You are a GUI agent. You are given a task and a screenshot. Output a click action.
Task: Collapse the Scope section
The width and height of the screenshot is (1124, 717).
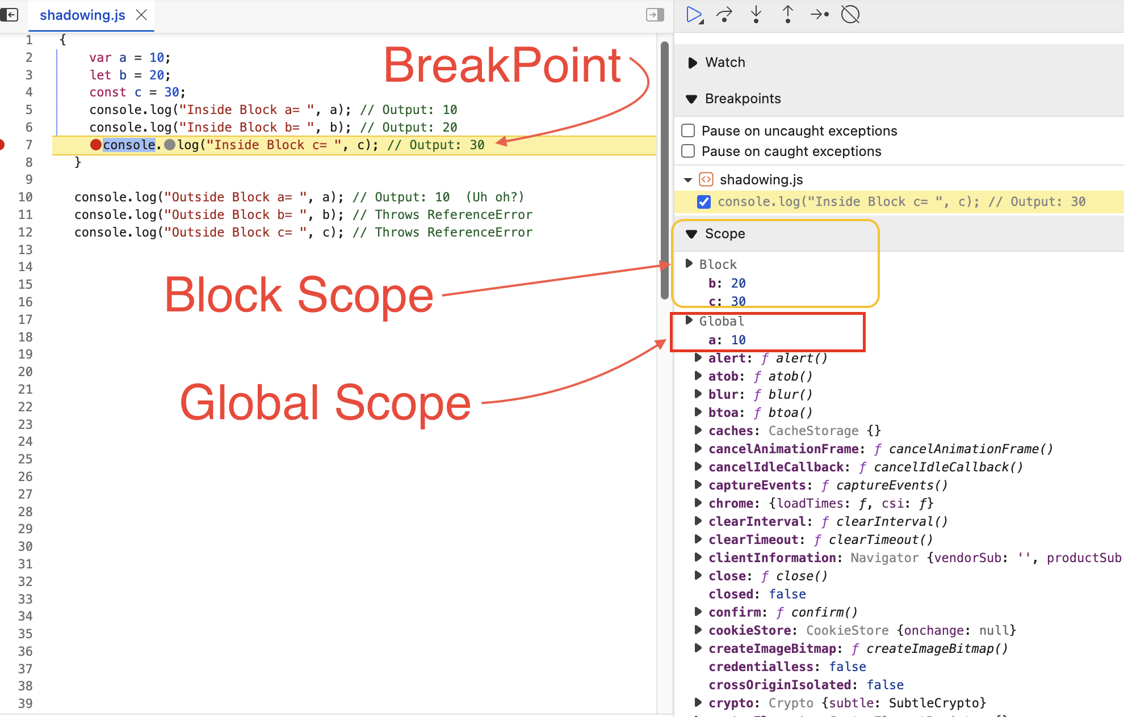[691, 234]
